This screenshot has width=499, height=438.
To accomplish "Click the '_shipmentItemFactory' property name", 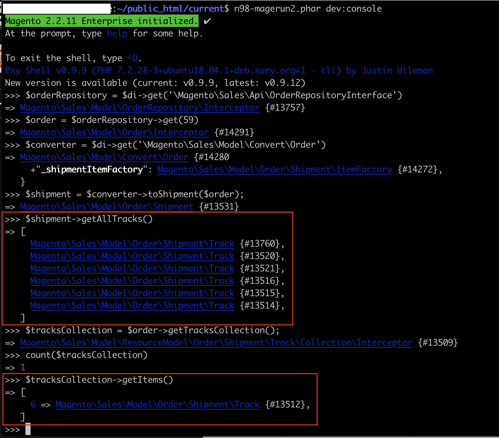I will pos(92,170).
